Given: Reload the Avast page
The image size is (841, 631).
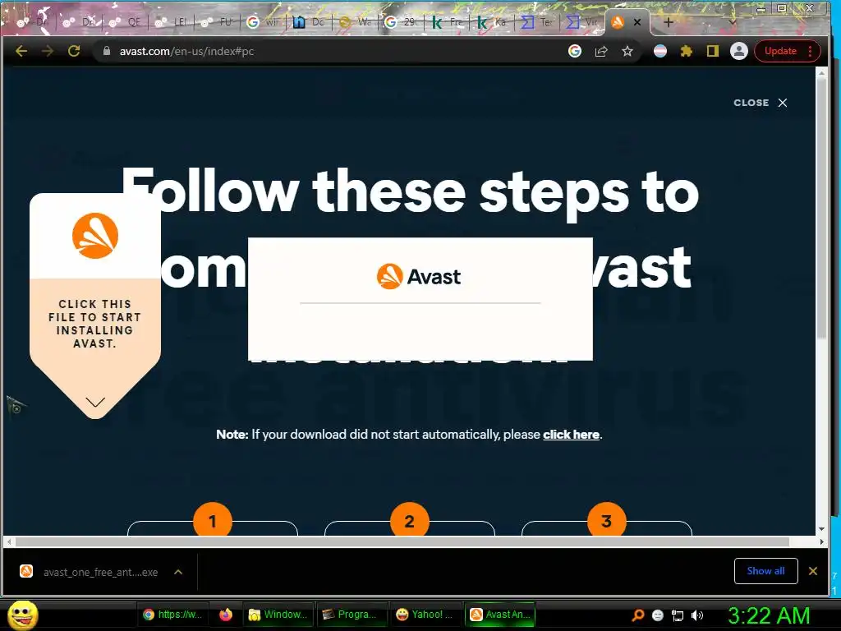Looking at the screenshot, I should [x=74, y=51].
